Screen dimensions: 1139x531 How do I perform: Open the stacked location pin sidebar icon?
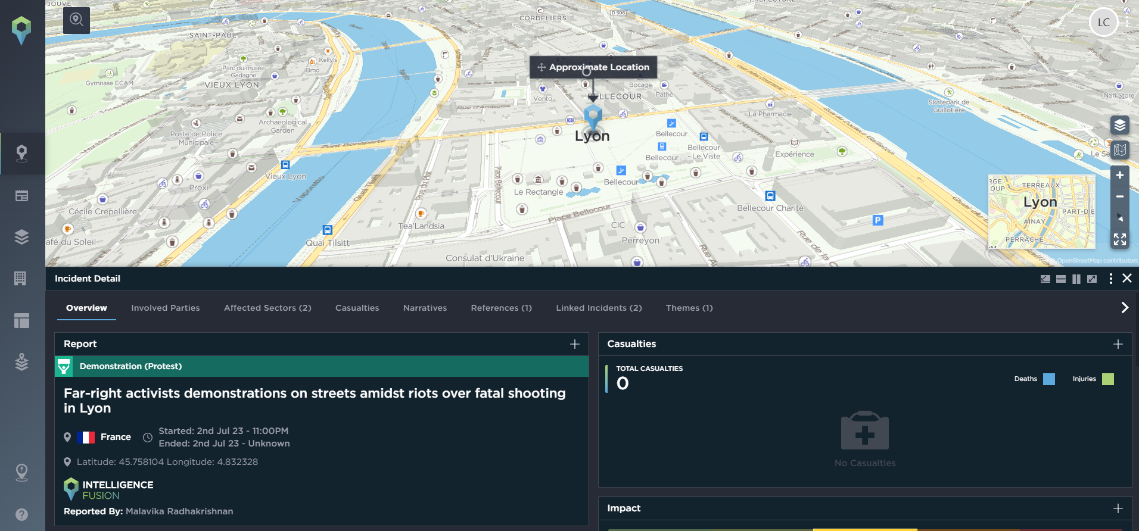(21, 362)
